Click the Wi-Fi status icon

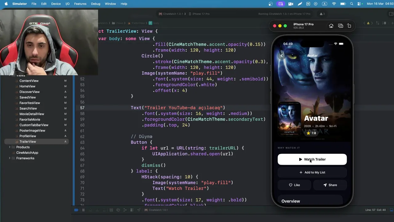coord(334,4)
